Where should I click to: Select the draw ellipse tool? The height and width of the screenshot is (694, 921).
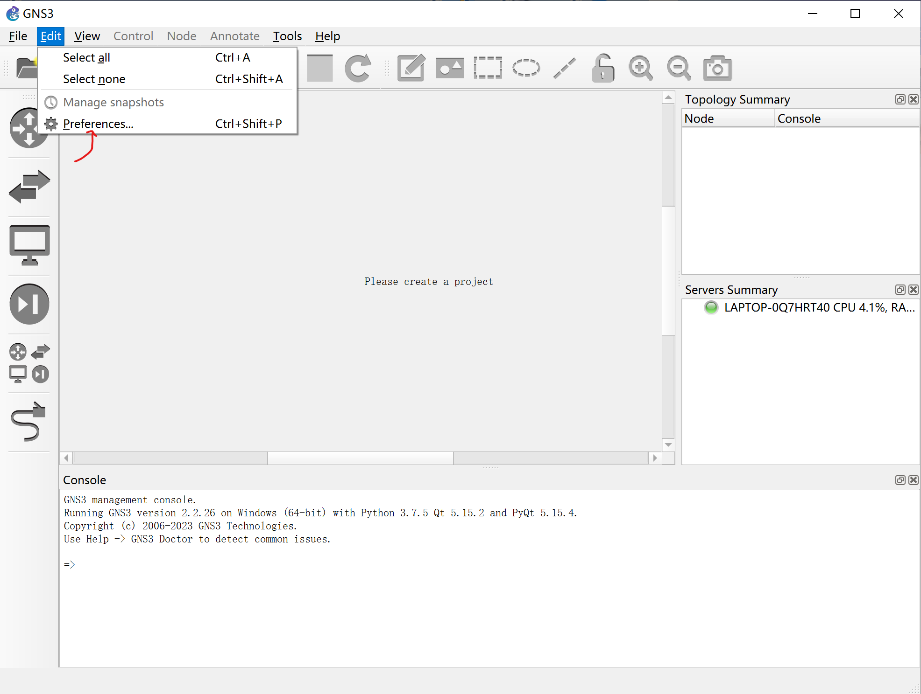point(526,68)
